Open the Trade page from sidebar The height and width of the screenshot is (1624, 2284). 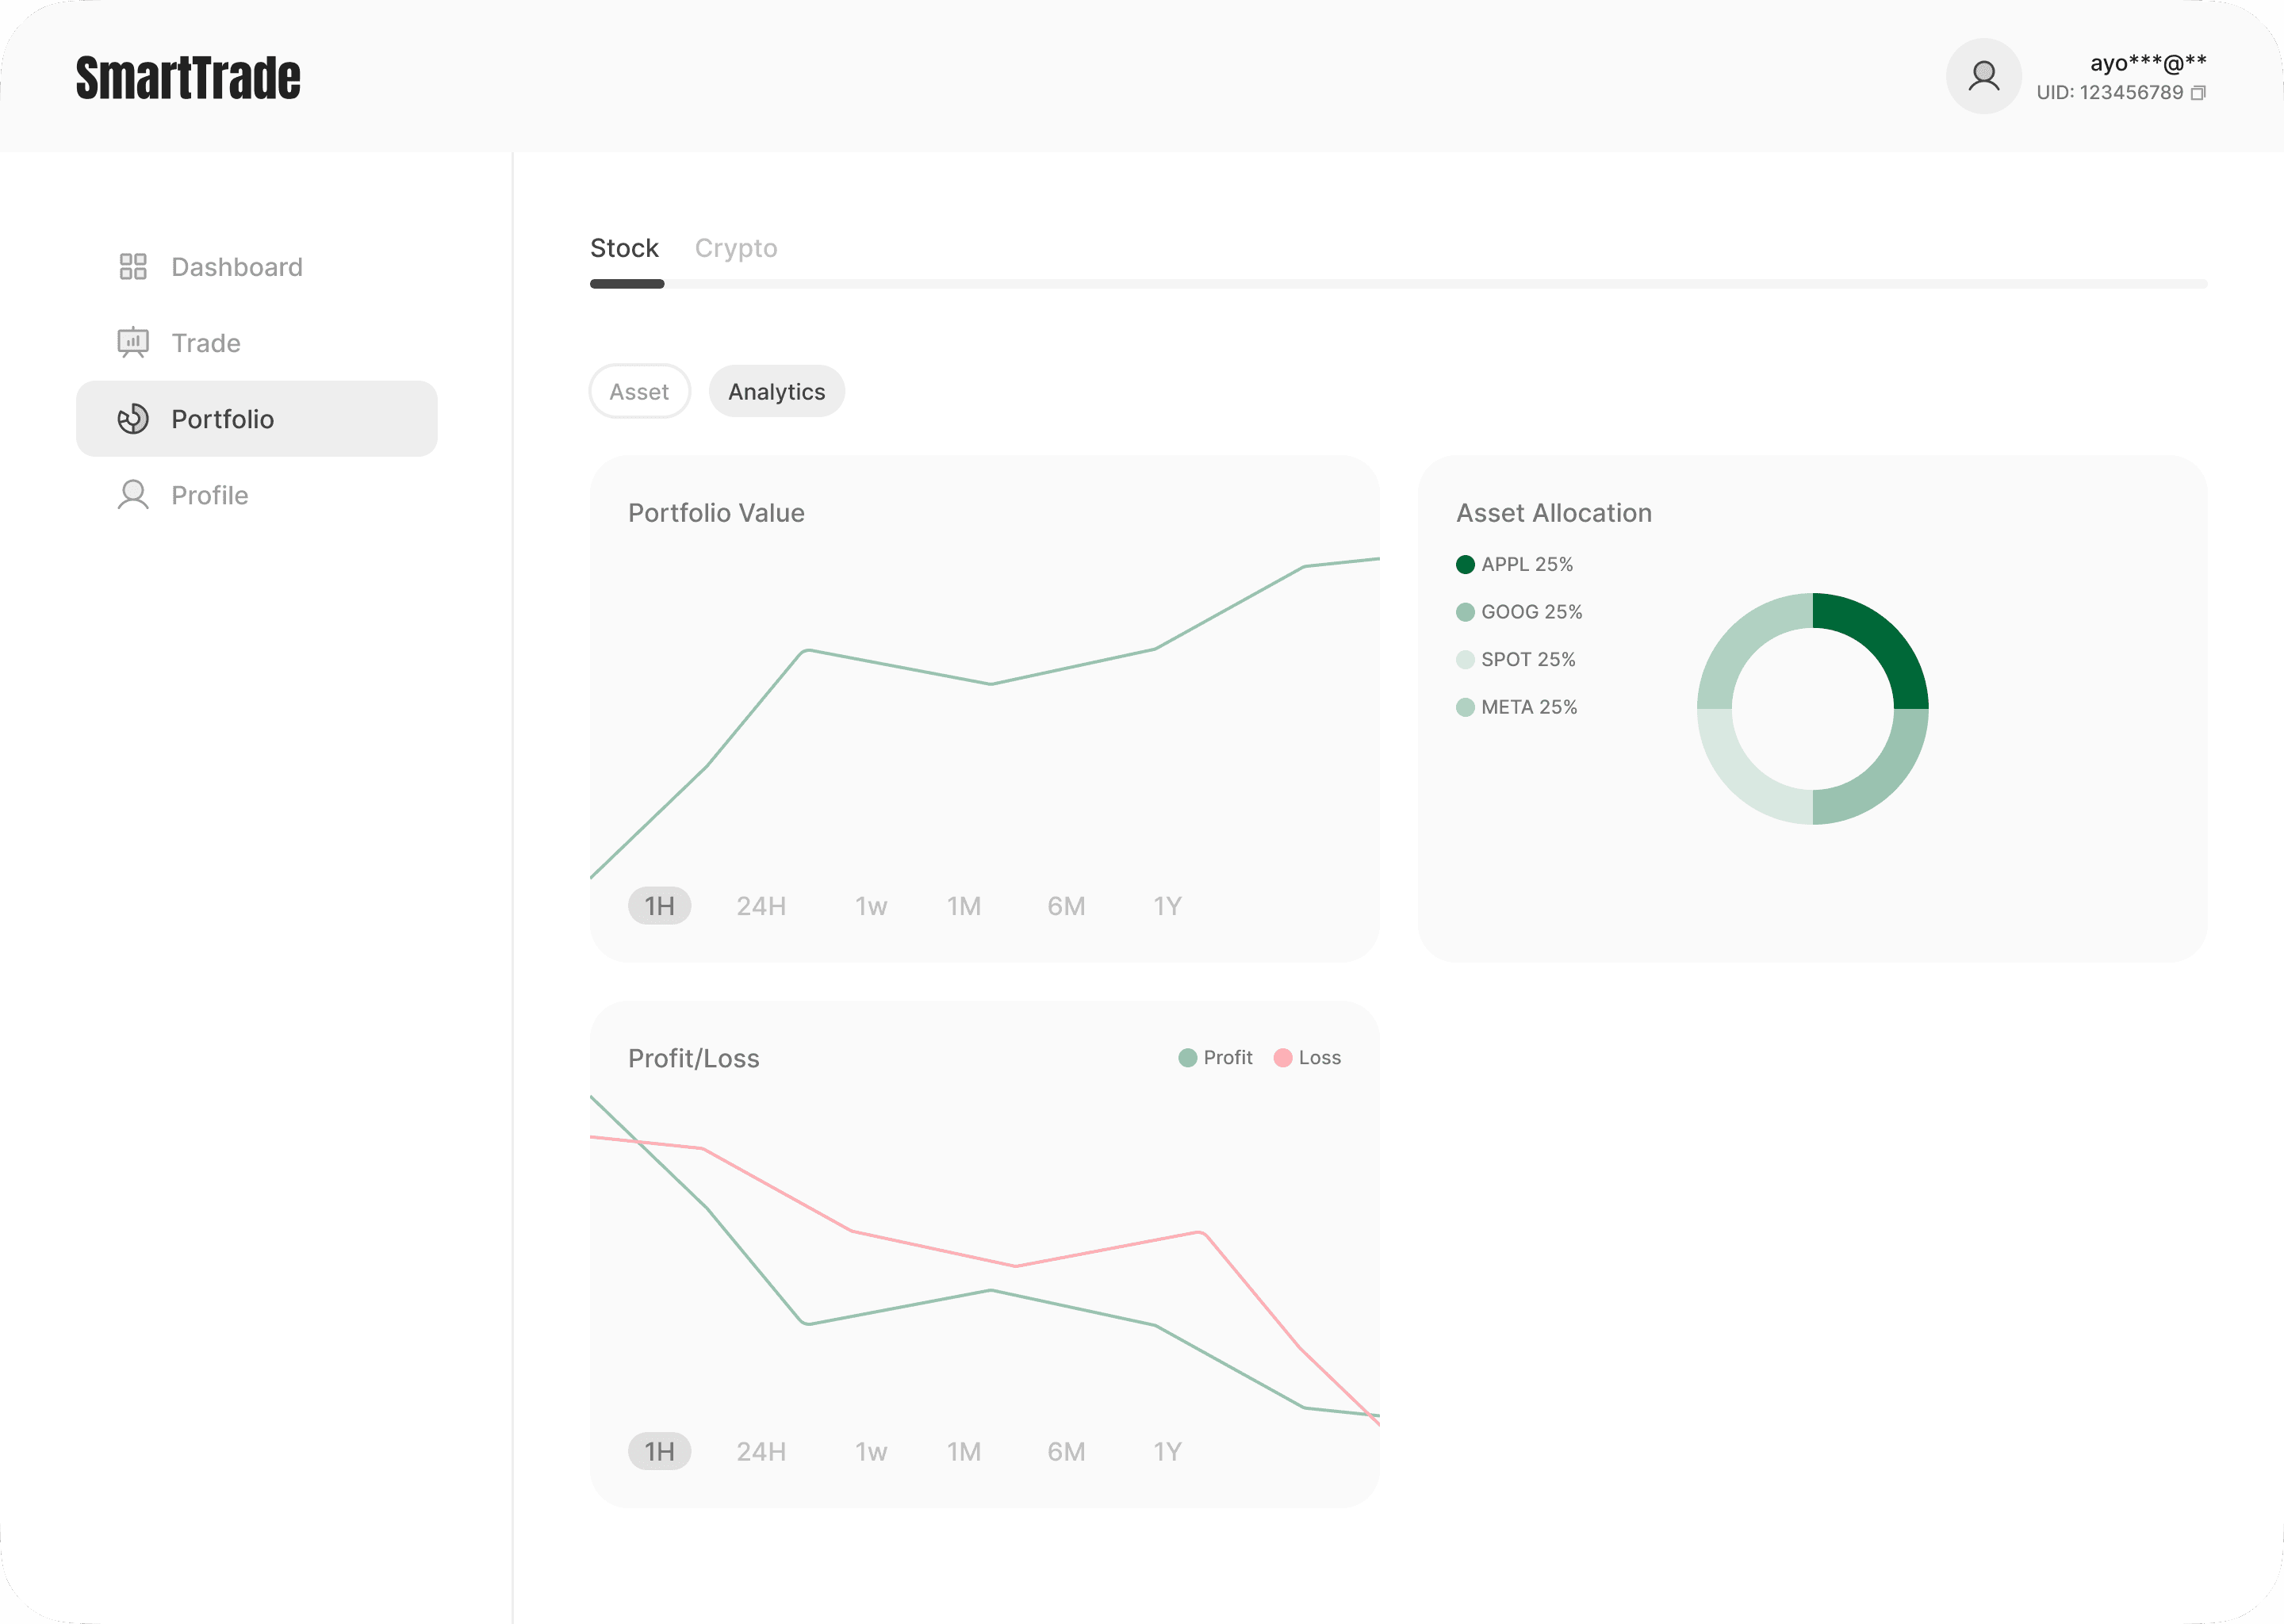coord(206,343)
